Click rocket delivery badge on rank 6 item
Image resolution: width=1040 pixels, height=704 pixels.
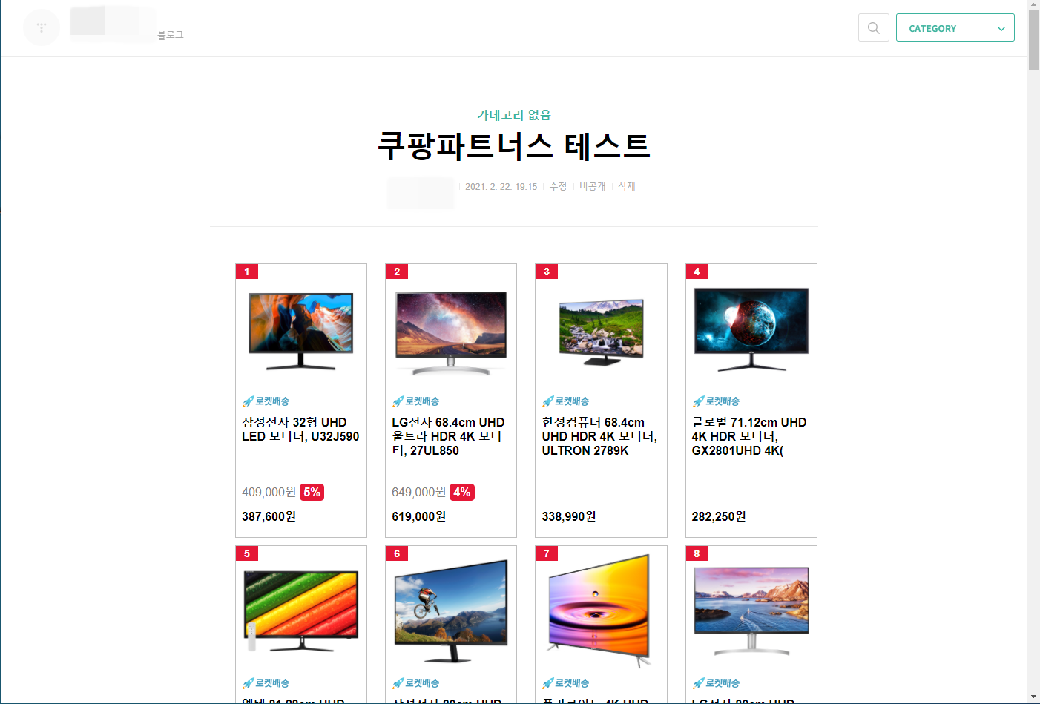coord(415,683)
